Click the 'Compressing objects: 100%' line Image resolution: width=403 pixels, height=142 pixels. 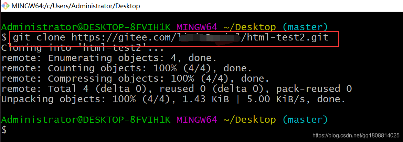(x=136, y=79)
